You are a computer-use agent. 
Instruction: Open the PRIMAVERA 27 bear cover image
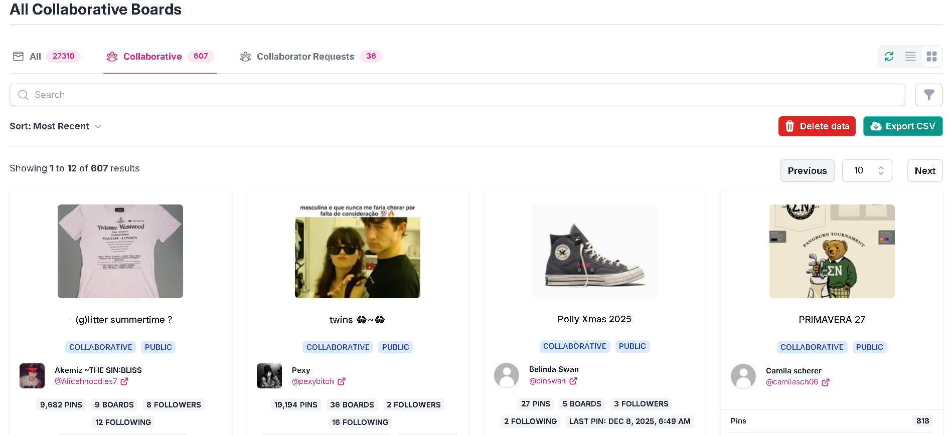[x=832, y=251]
